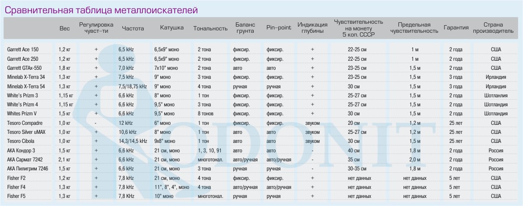
Task: Click the 'Garrett GTAx-550' row name
Action: [x=25, y=68]
